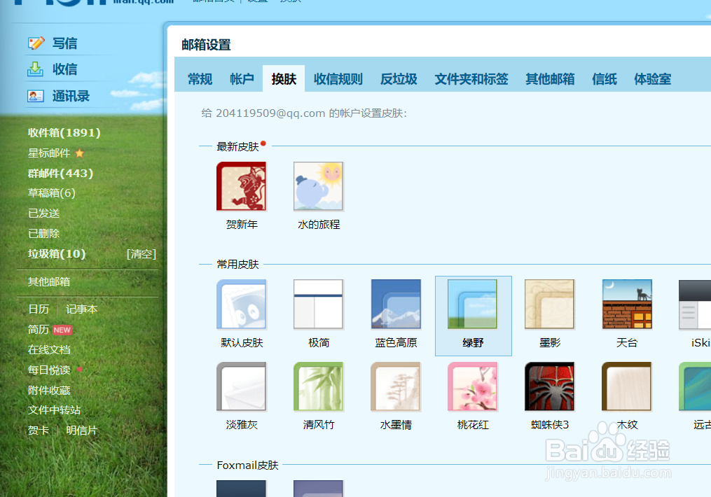
Task: Open the 常规 settings tab
Action: [200, 79]
